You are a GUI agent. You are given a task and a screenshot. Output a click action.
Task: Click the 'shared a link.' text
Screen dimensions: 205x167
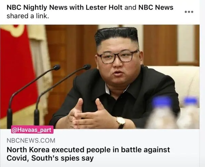28,16
